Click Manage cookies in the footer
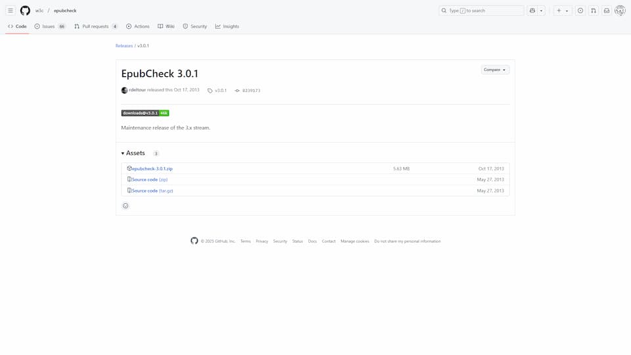This screenshot has width=631, height=355. [355, 241]
